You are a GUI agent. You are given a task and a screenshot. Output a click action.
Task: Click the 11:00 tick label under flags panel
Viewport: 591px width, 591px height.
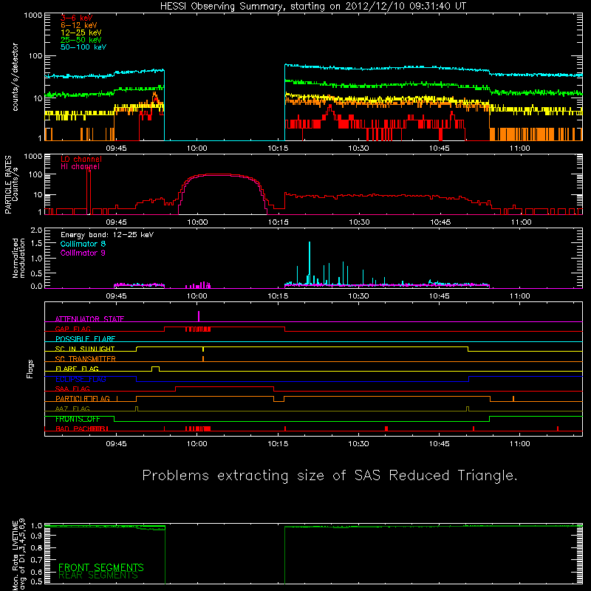520,444
